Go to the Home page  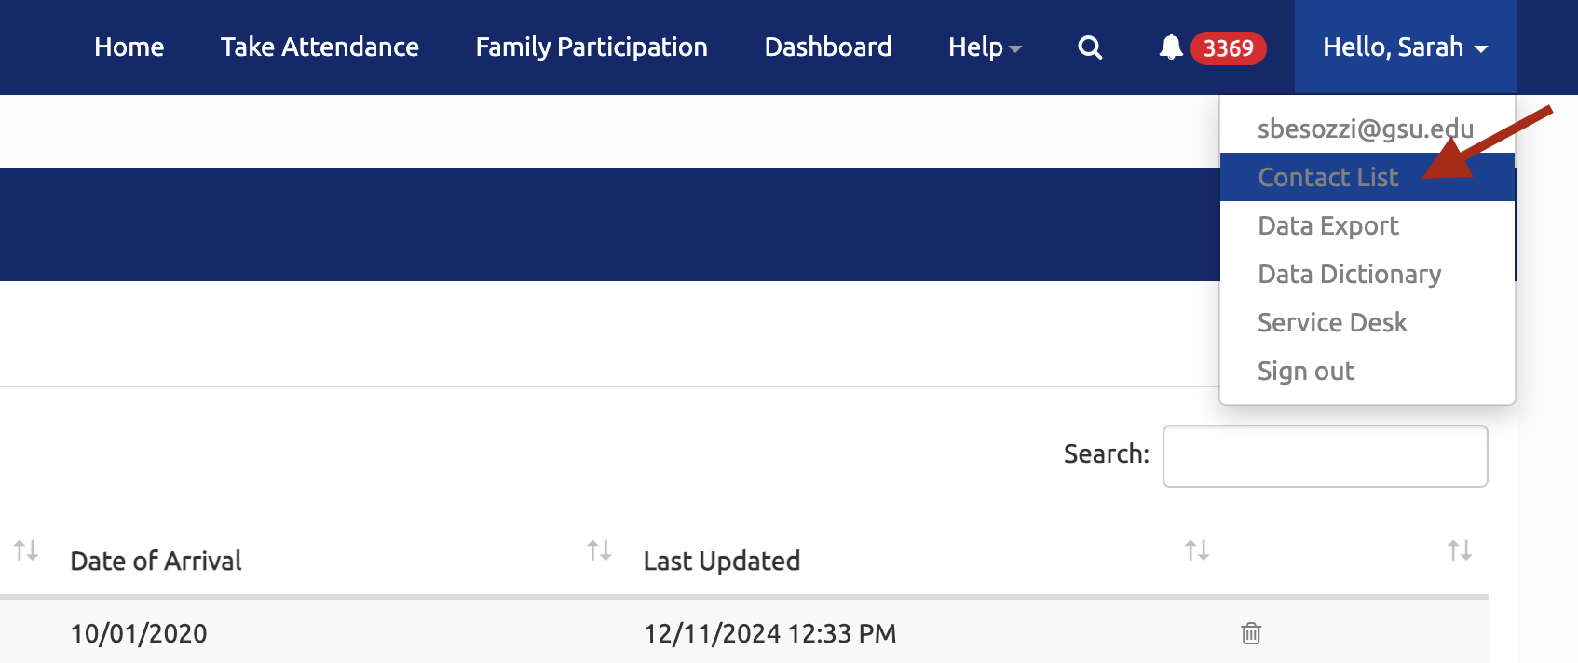click(x=129, y=47)
